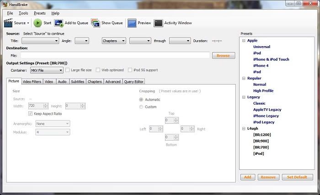
Task: Switch to the Video tab
Action: 49,82
